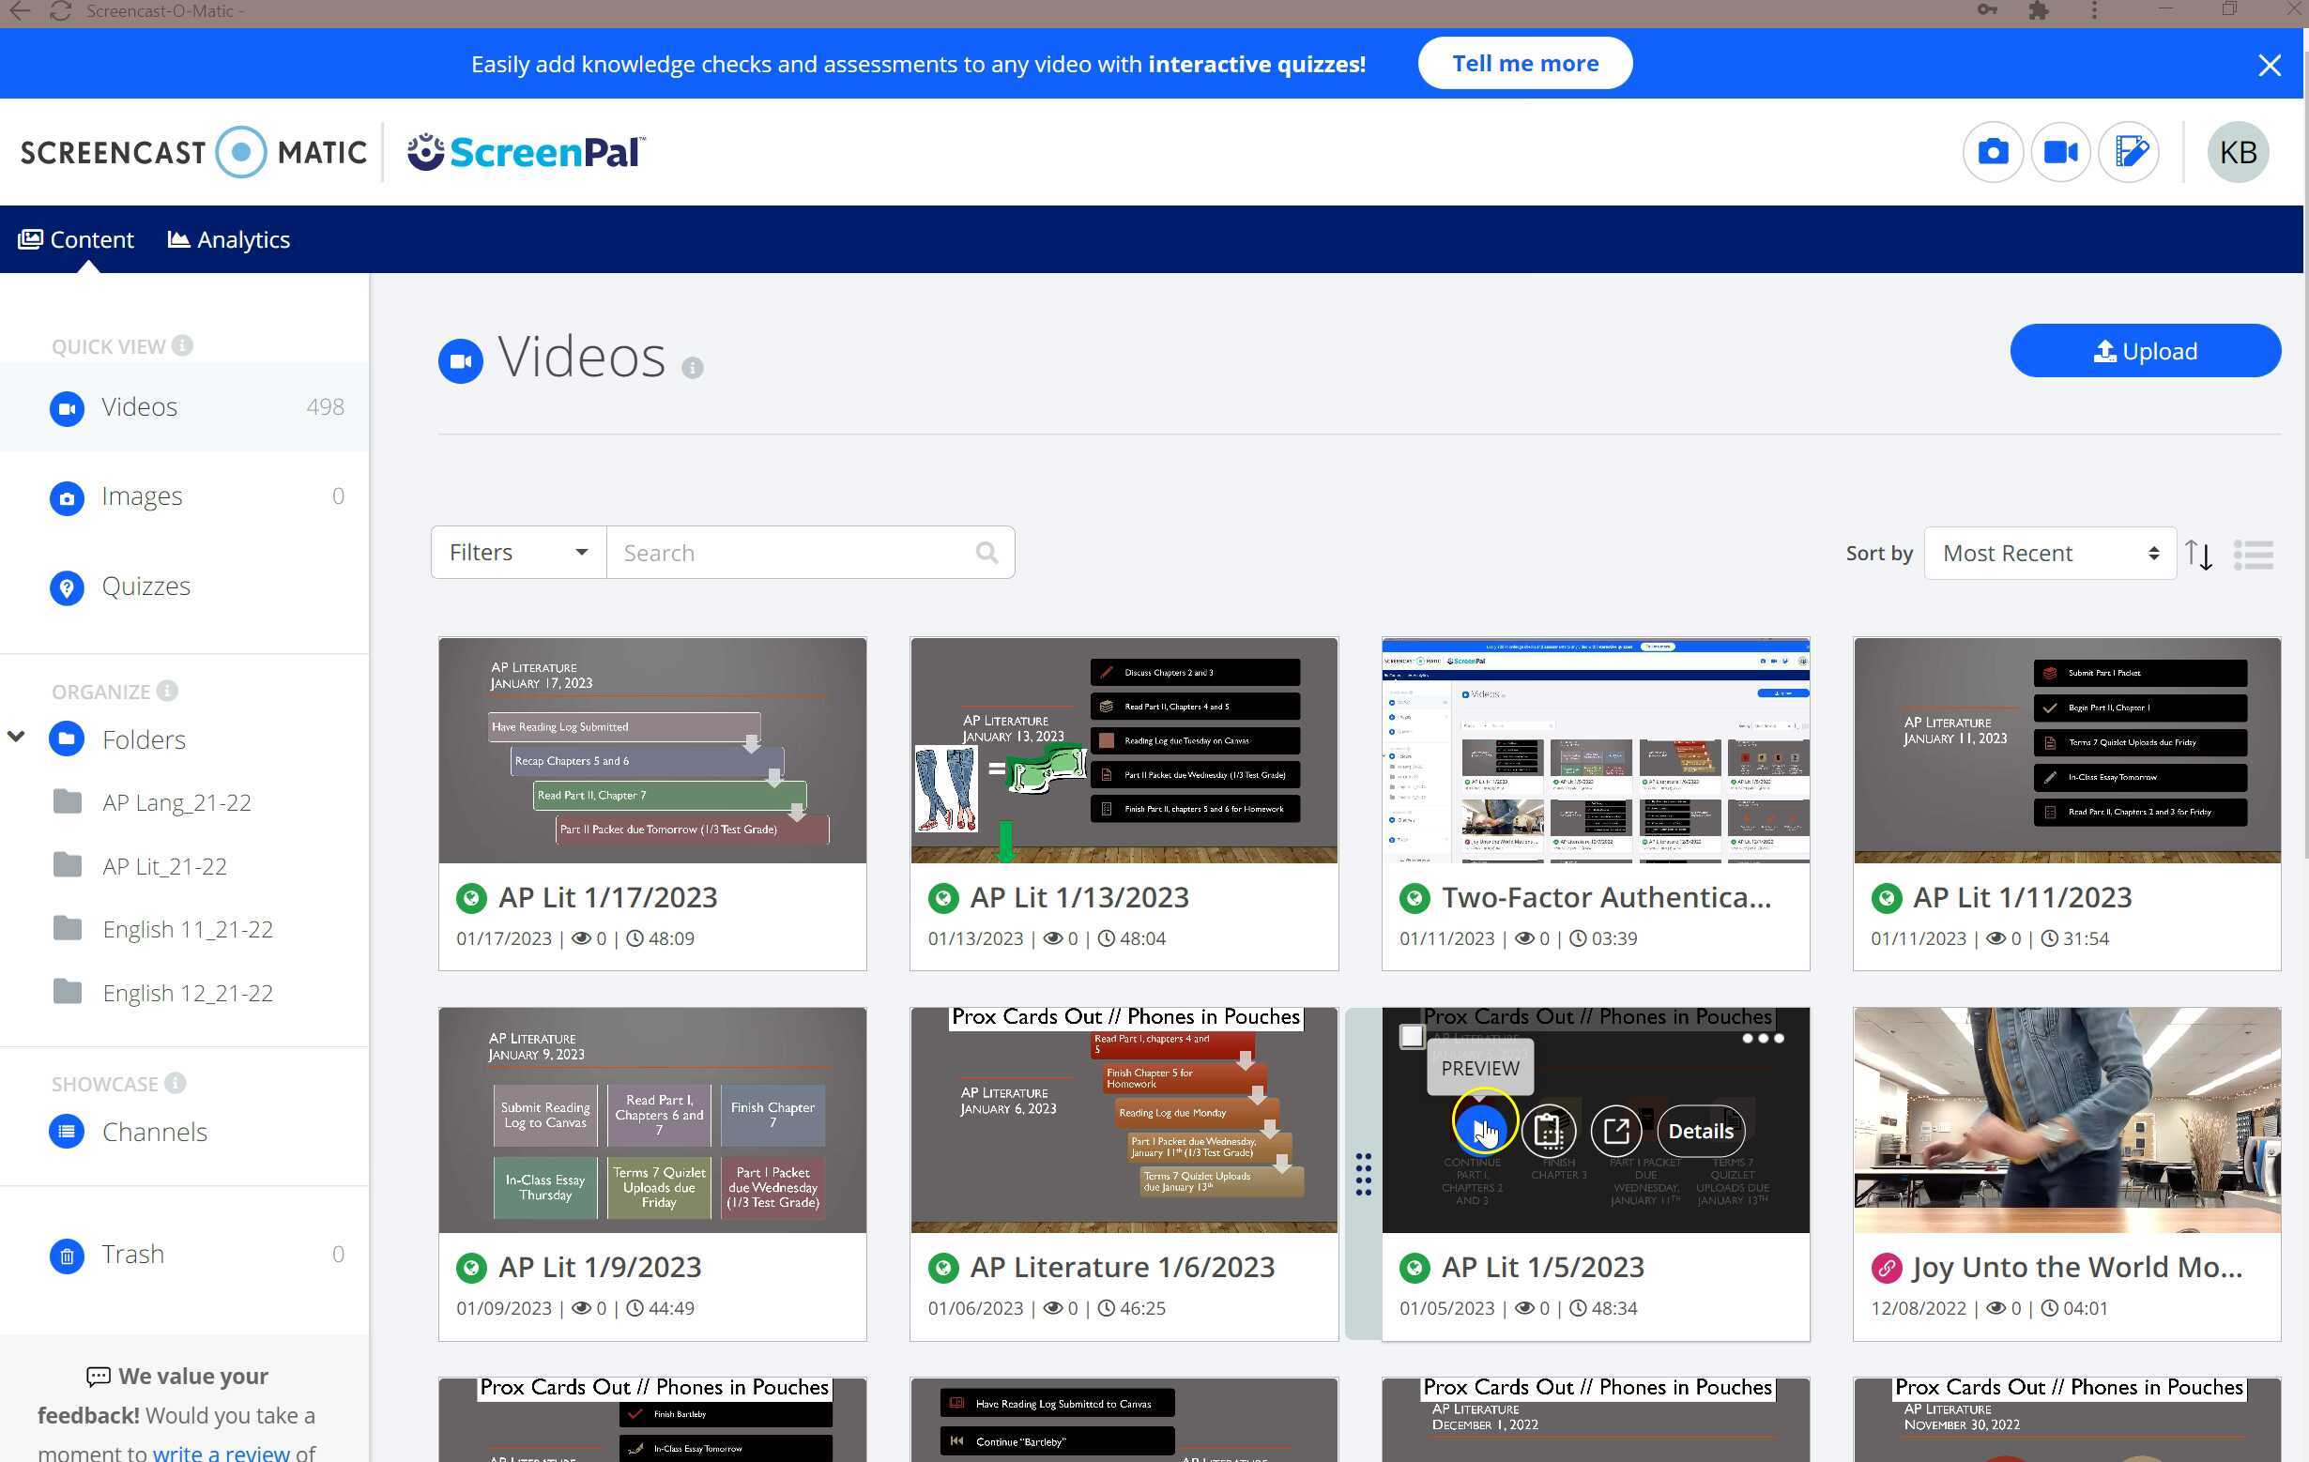Open the video editor icon in header
Viewport: 2309px width, 1462px height.
tap(2129, 151)
